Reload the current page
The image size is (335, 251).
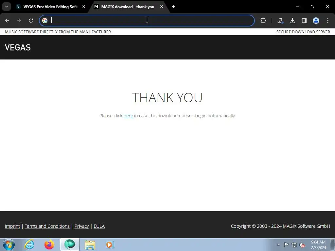point(31,21)
